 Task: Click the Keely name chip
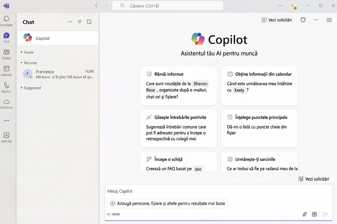[x=239, y=90]
